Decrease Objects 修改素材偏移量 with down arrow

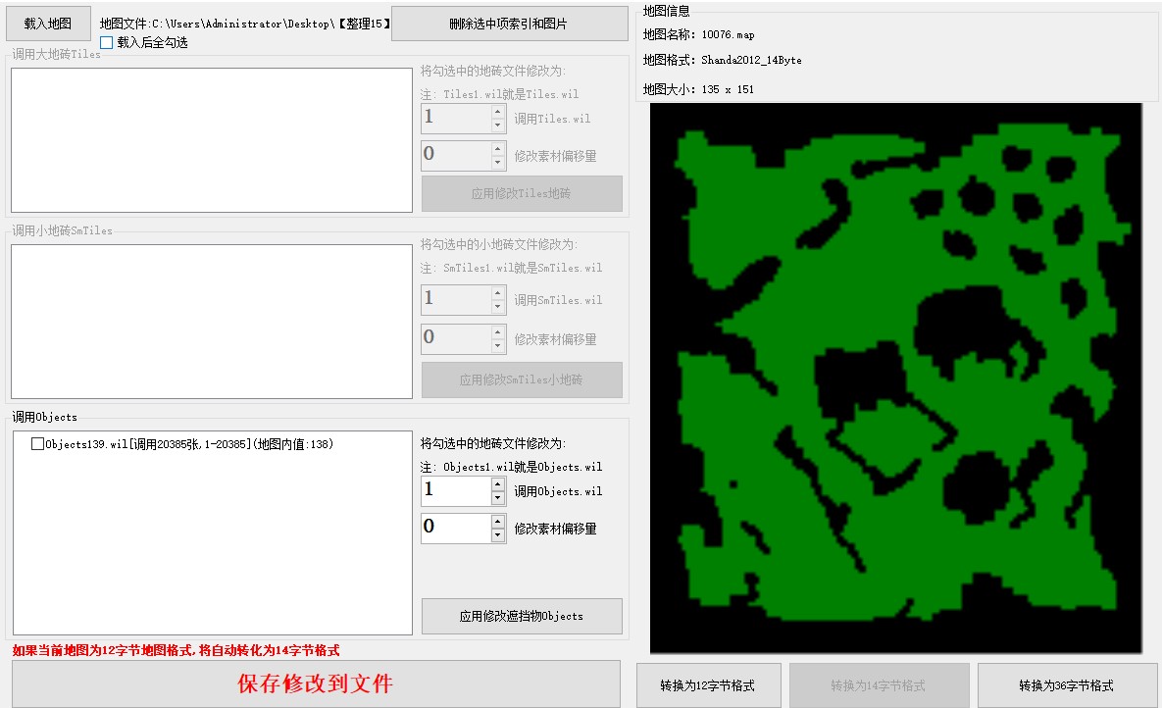498,535
